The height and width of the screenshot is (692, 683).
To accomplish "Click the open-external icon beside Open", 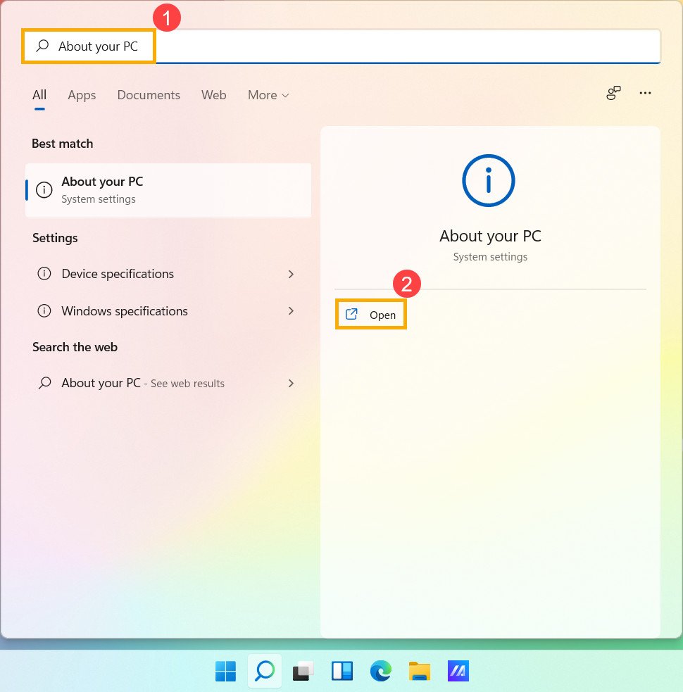I will pos(351,314).
